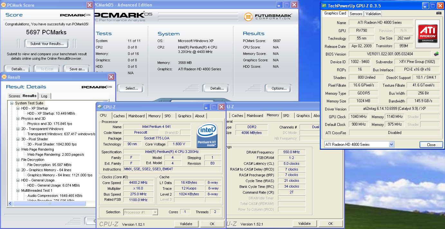Screen dimensions: 445x229
Task: Switch to the Log tab in Result Details
Action: point(44,96)
